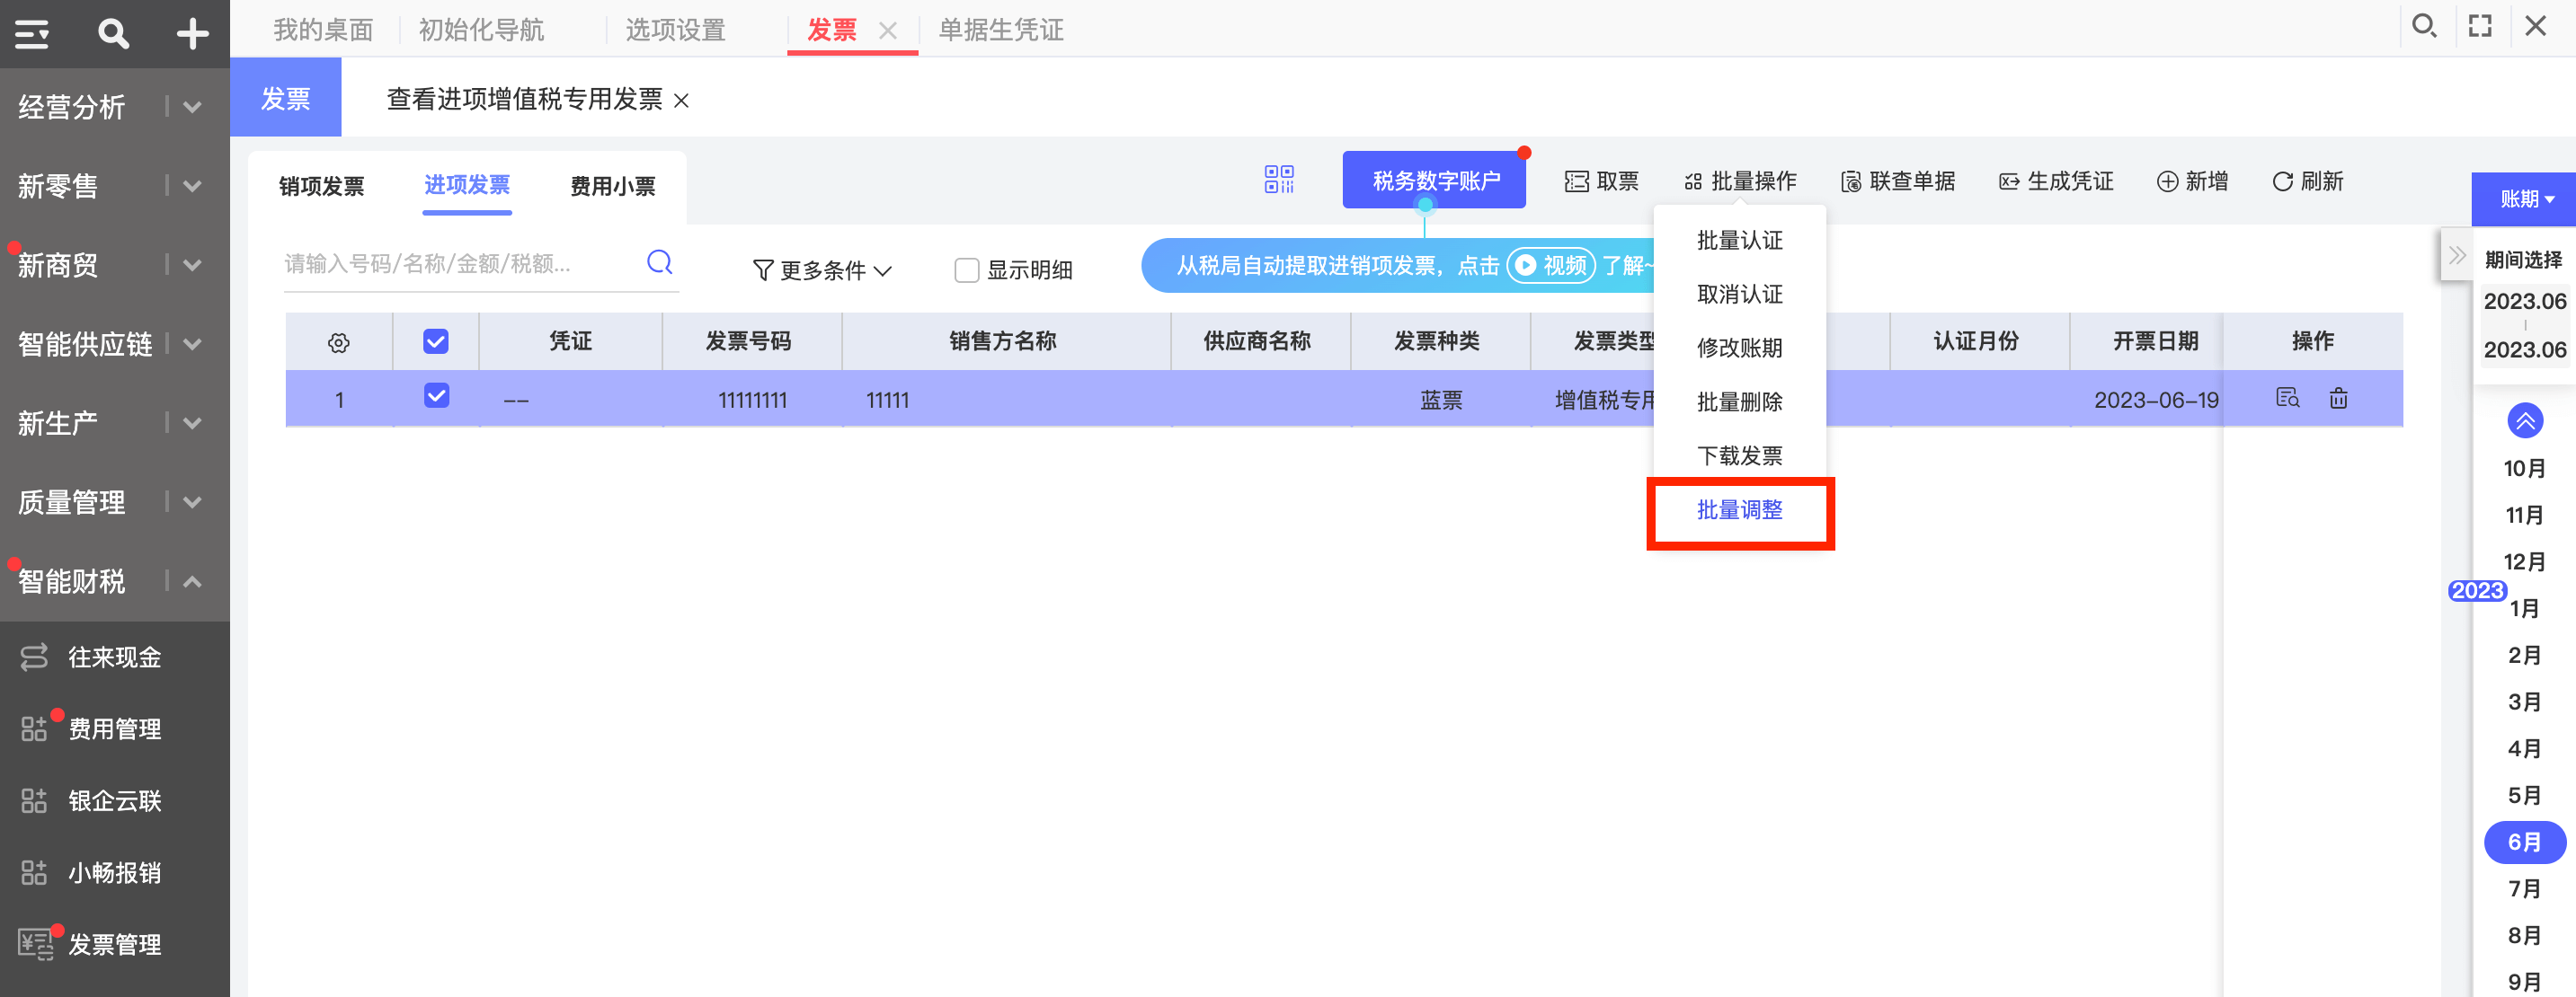Click the invoice search input field

coord(461,264)
